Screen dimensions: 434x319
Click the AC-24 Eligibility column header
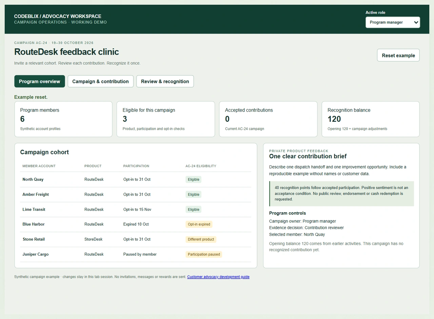[x=201, y=166]
